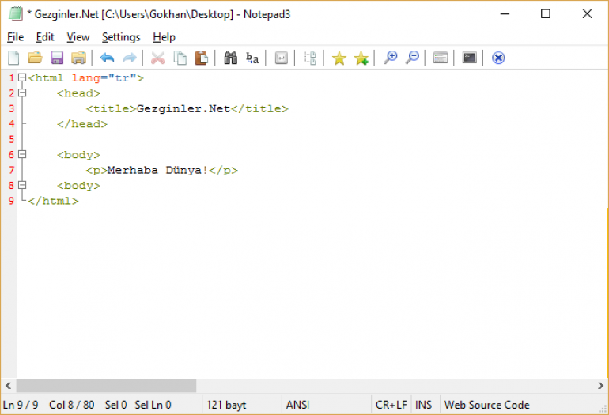
Task: Open the View menu
Action: coord(78,37)
